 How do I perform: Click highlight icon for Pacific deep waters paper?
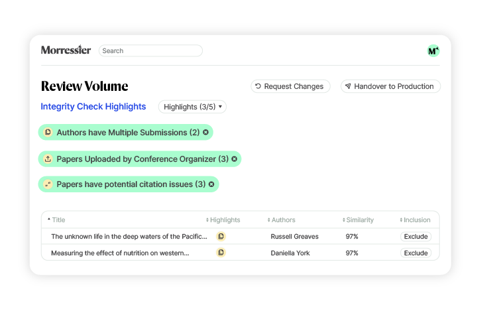click(221, 236)
